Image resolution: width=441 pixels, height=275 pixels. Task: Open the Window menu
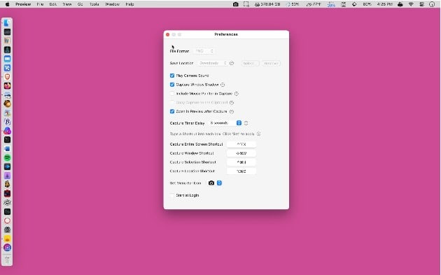point(112,4)
